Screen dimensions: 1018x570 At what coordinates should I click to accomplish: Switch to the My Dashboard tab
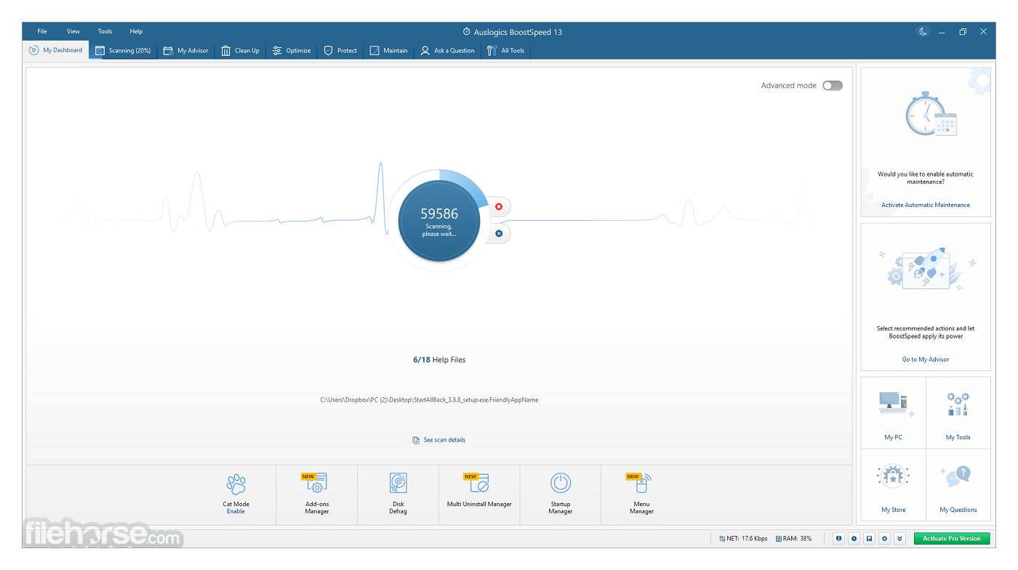tap(56, 50)
